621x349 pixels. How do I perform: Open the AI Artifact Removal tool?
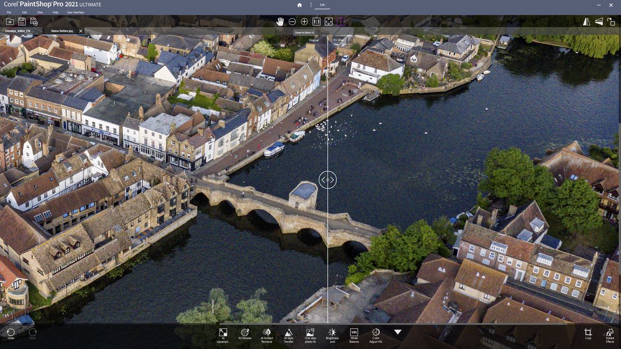tap(267, 333)
